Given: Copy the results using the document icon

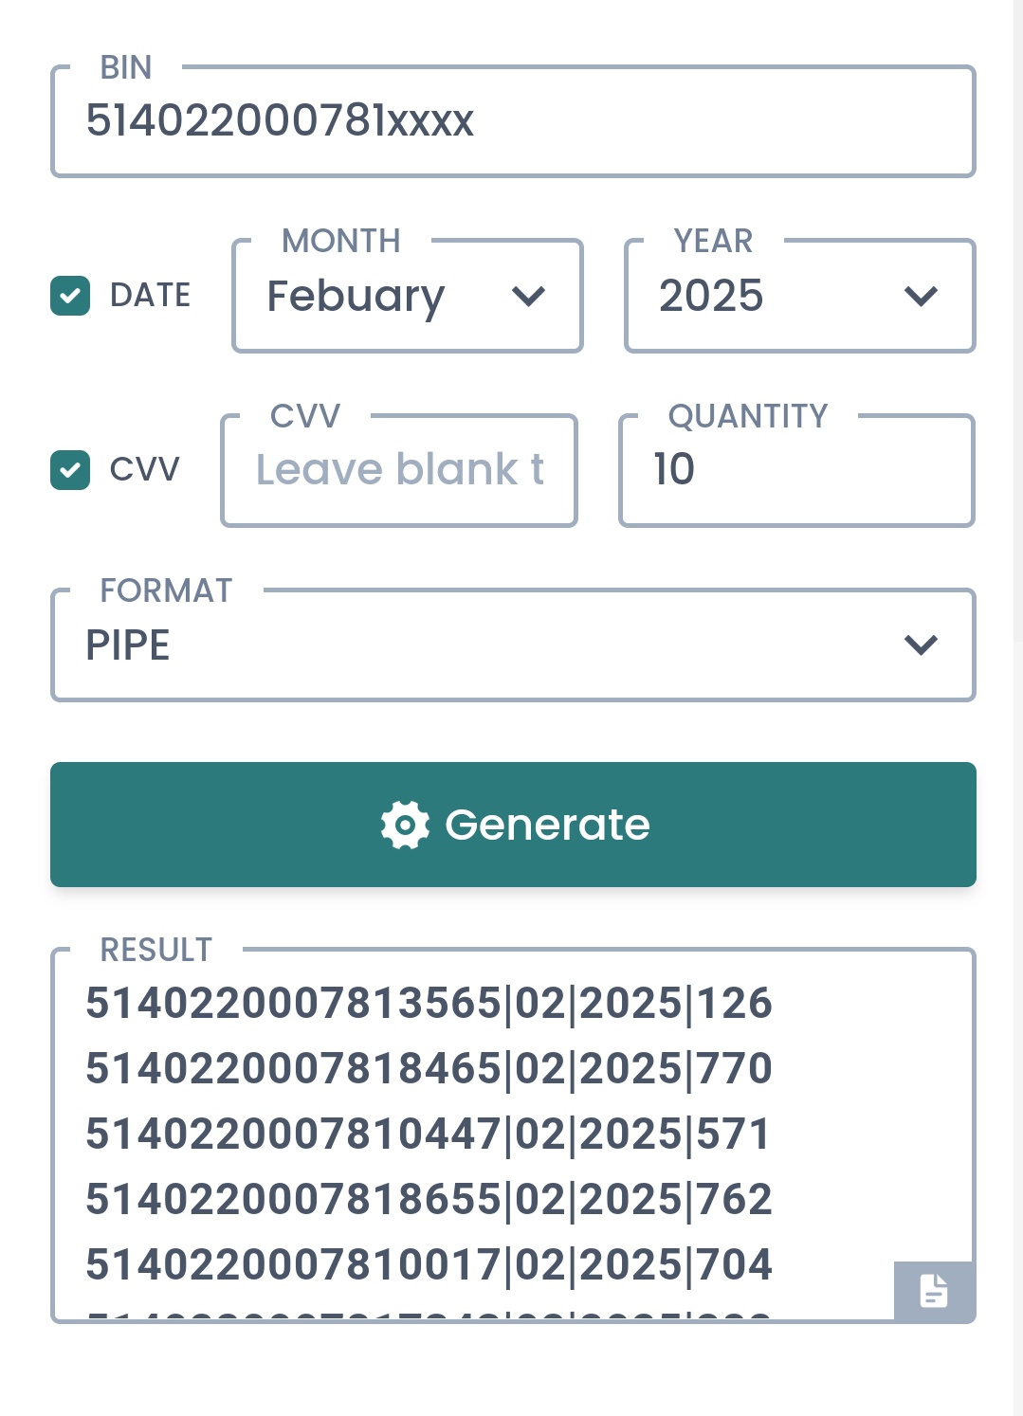Looking at the screenshot, I should pyautogui.click(x=934, y=1290).
